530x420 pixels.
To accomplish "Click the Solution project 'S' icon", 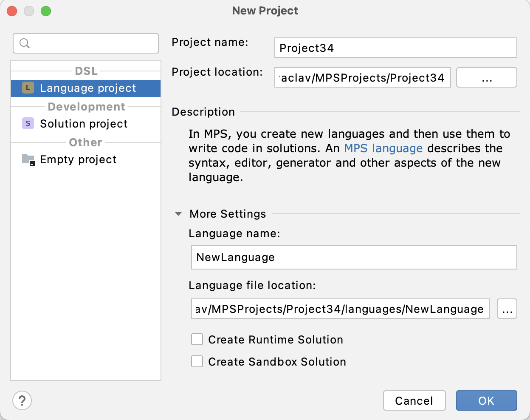I will [28, 123].
